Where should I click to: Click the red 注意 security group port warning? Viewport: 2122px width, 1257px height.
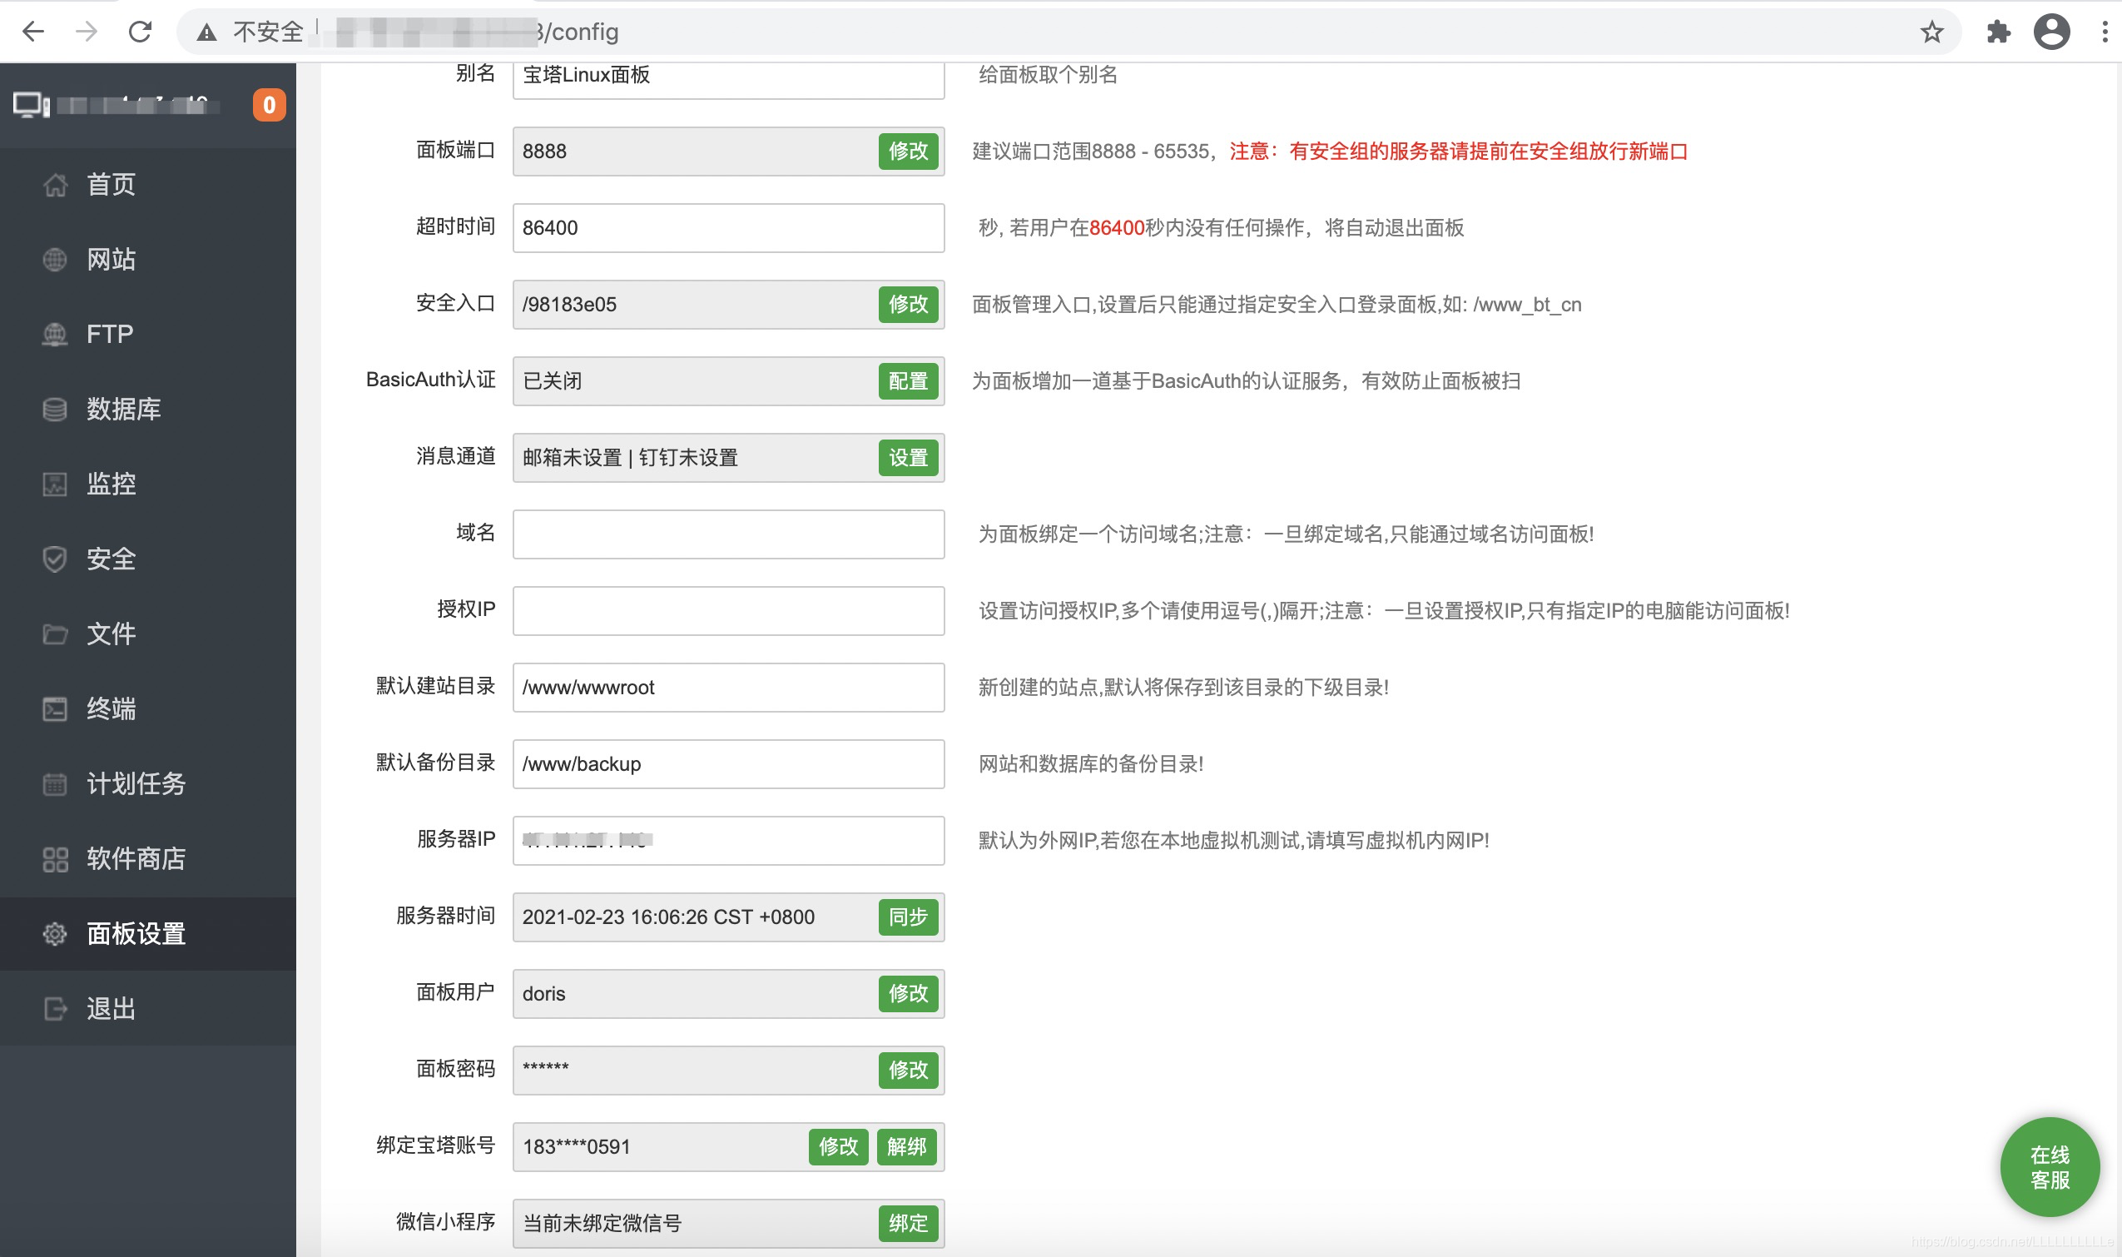tap(1458, 152)
